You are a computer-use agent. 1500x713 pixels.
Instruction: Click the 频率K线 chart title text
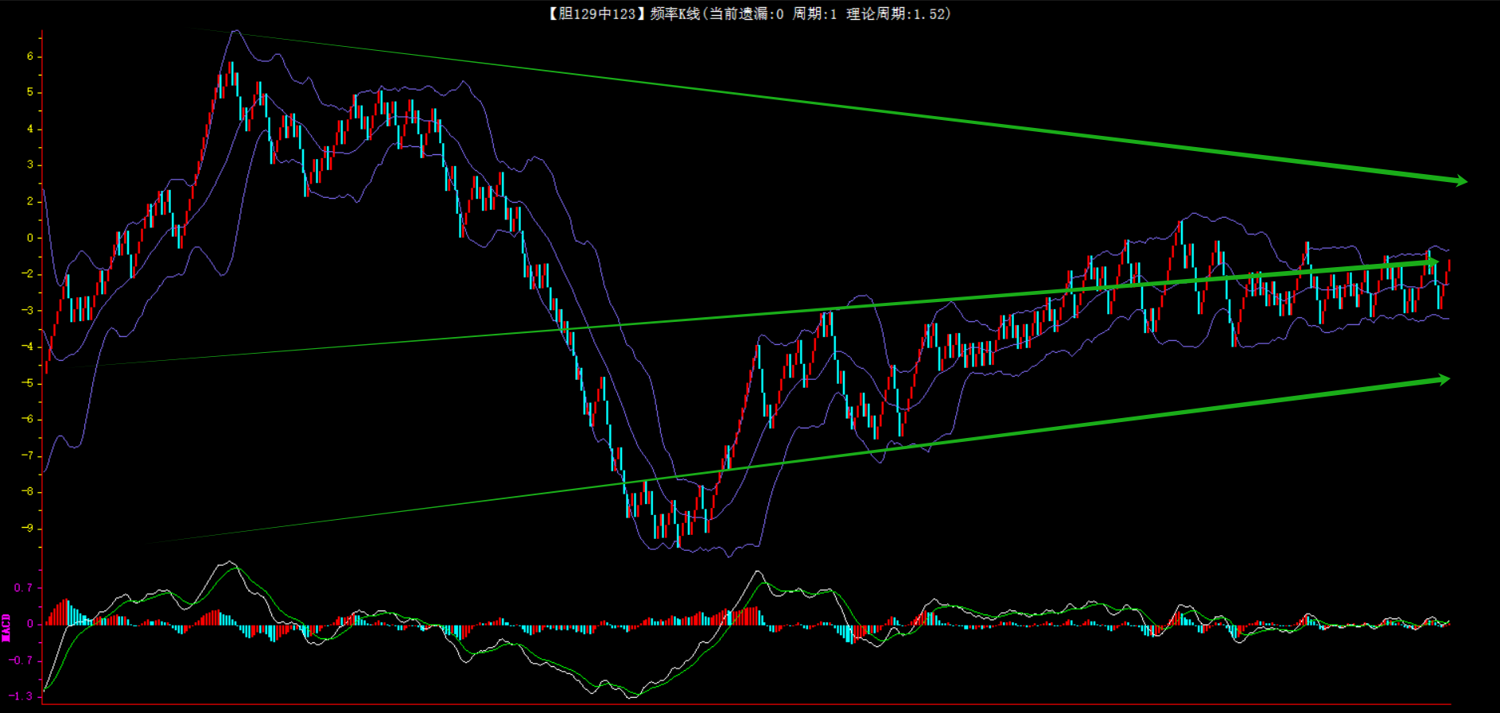[x=674, y=14]
